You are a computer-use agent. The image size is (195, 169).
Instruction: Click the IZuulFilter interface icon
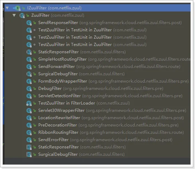point(18,8)
